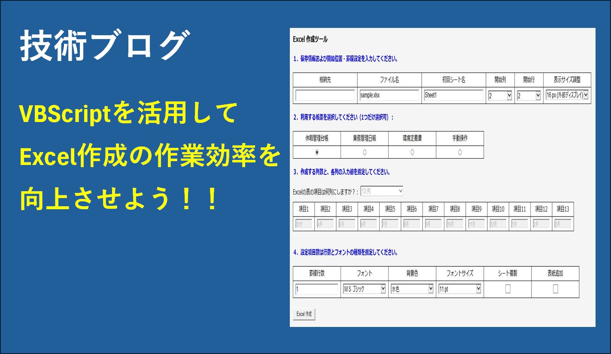Expand the フォントサイズ dropdown showing 11 pt

click(x=460, y=289)
